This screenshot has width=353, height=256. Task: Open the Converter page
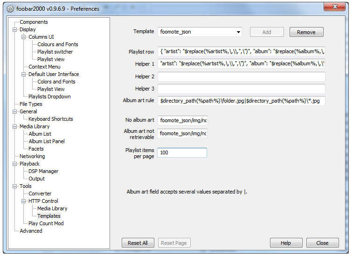(x=40, y=194)
